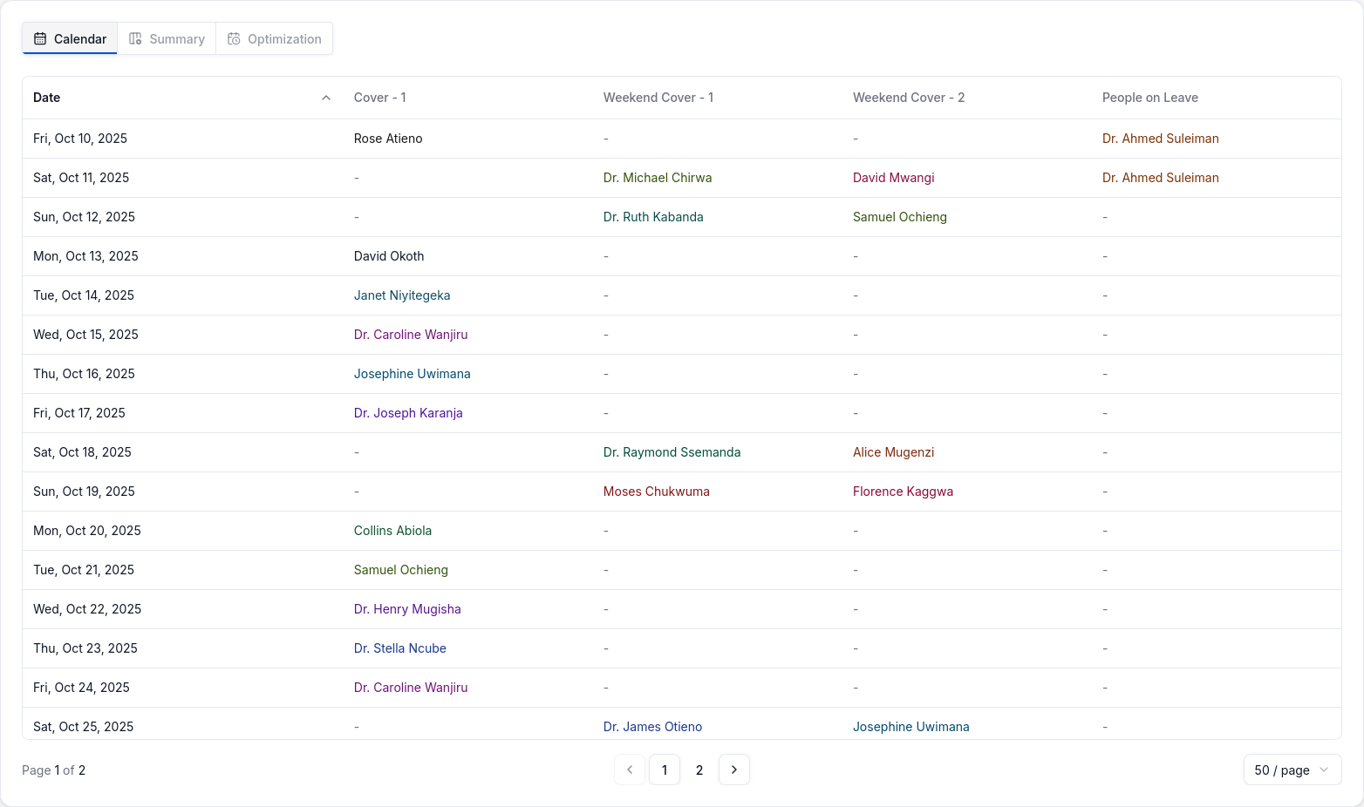Open the Optimization tab
Image resolution: width=1364 pixels, height=807 pixels.
click(x=275, y=38)
